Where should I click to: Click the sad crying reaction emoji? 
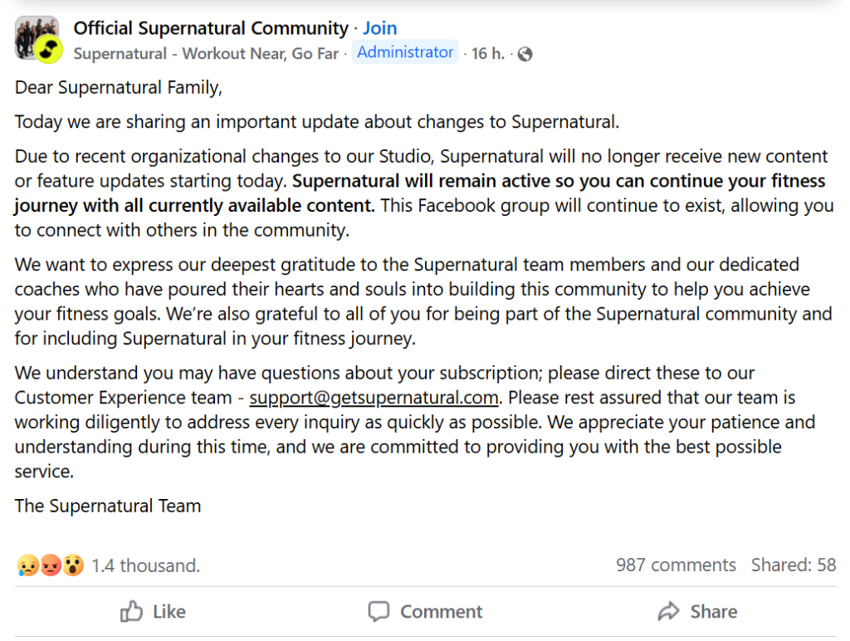click(x=27, y=566)
